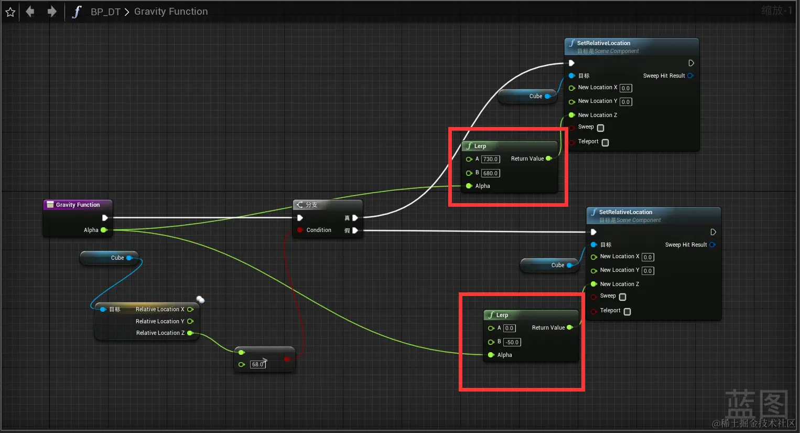
Task: Click the Relative Location X output pin
Action: [x=190, y=310]
